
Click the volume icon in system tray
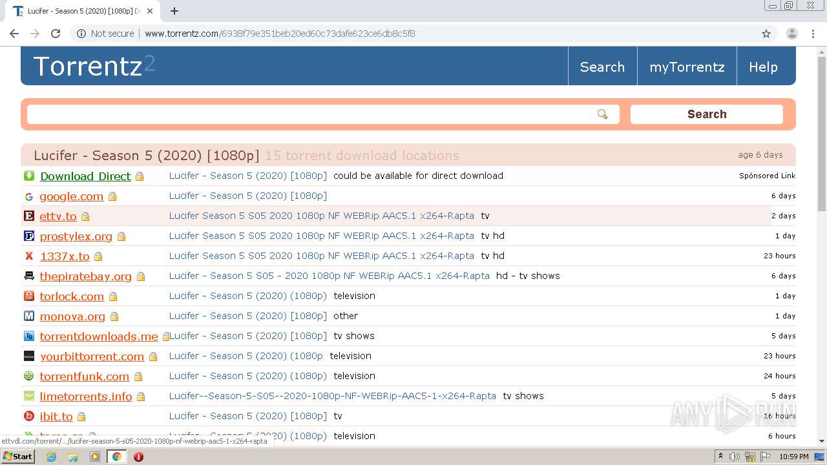point(735,457)
